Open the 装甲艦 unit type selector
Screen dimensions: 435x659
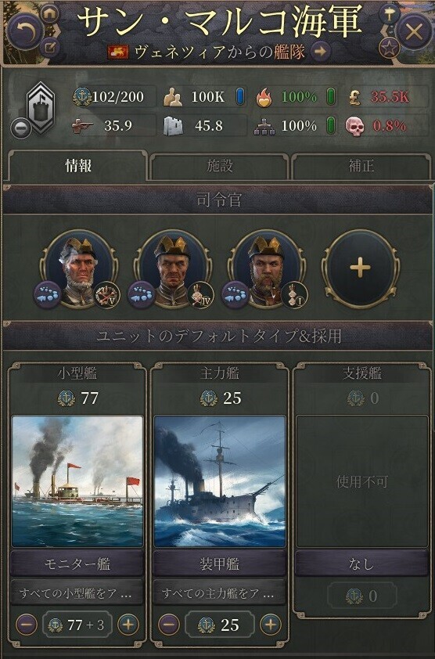point(219,564)
